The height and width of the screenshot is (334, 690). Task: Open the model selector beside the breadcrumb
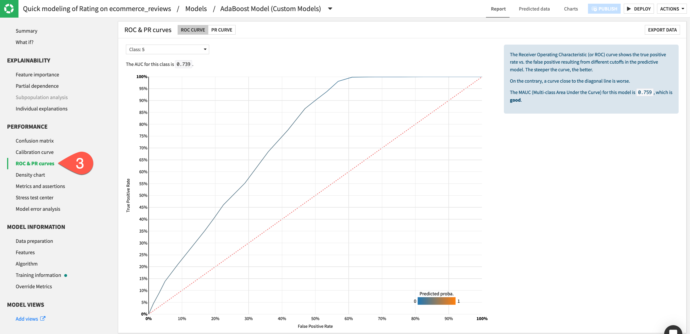click(330, 9)
